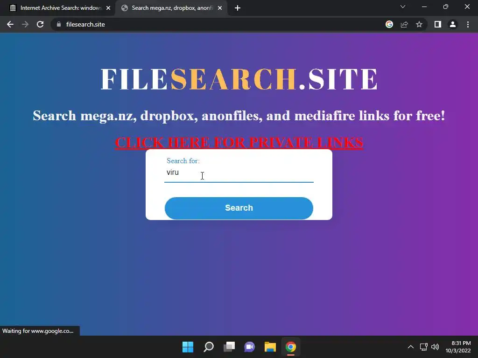Restore down the Chrome window
Image resolution: width=478 pixels, height=358 pixels.
pos(446,7)
